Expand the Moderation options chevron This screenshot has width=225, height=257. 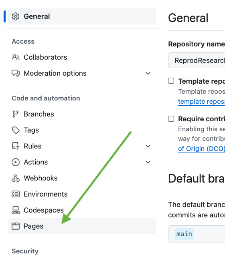(x=148, y=73)
